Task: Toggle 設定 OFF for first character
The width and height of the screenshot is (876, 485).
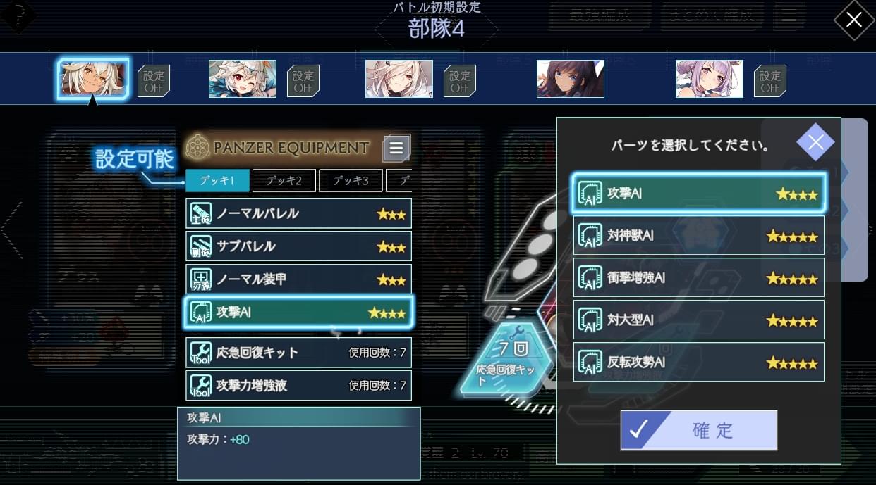Action: coord(153,81)
